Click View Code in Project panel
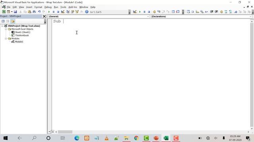Screen dimensions: 254x142 [3, 21]
